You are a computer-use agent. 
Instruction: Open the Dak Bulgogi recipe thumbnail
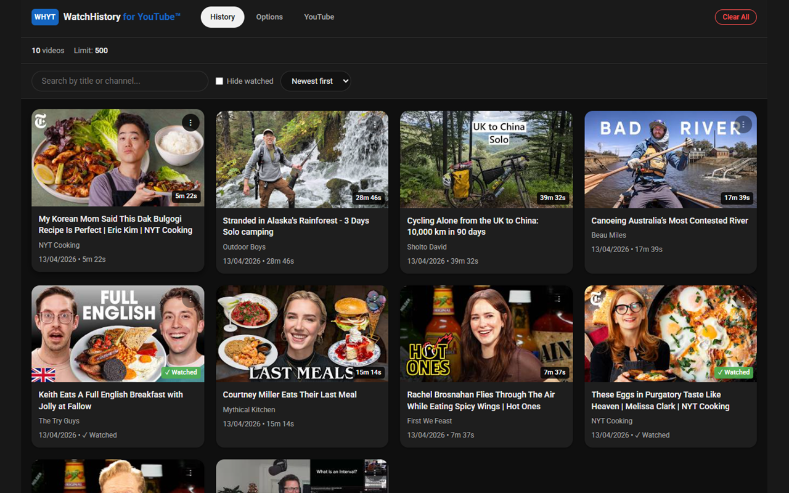coord(118,158)
